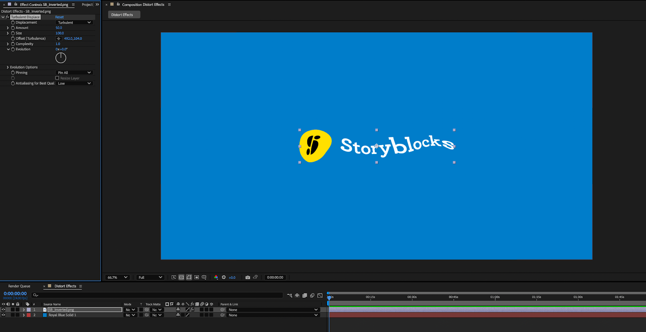The image size is (646, 332).
Task: Click the Distort Effects breadcrumb button in the viewer
Action: tap(124, 15)
